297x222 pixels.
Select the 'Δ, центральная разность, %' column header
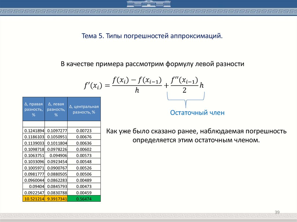point(84,109)
